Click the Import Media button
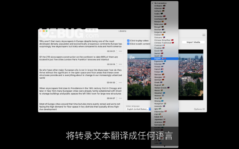 [x=193, y=42]
